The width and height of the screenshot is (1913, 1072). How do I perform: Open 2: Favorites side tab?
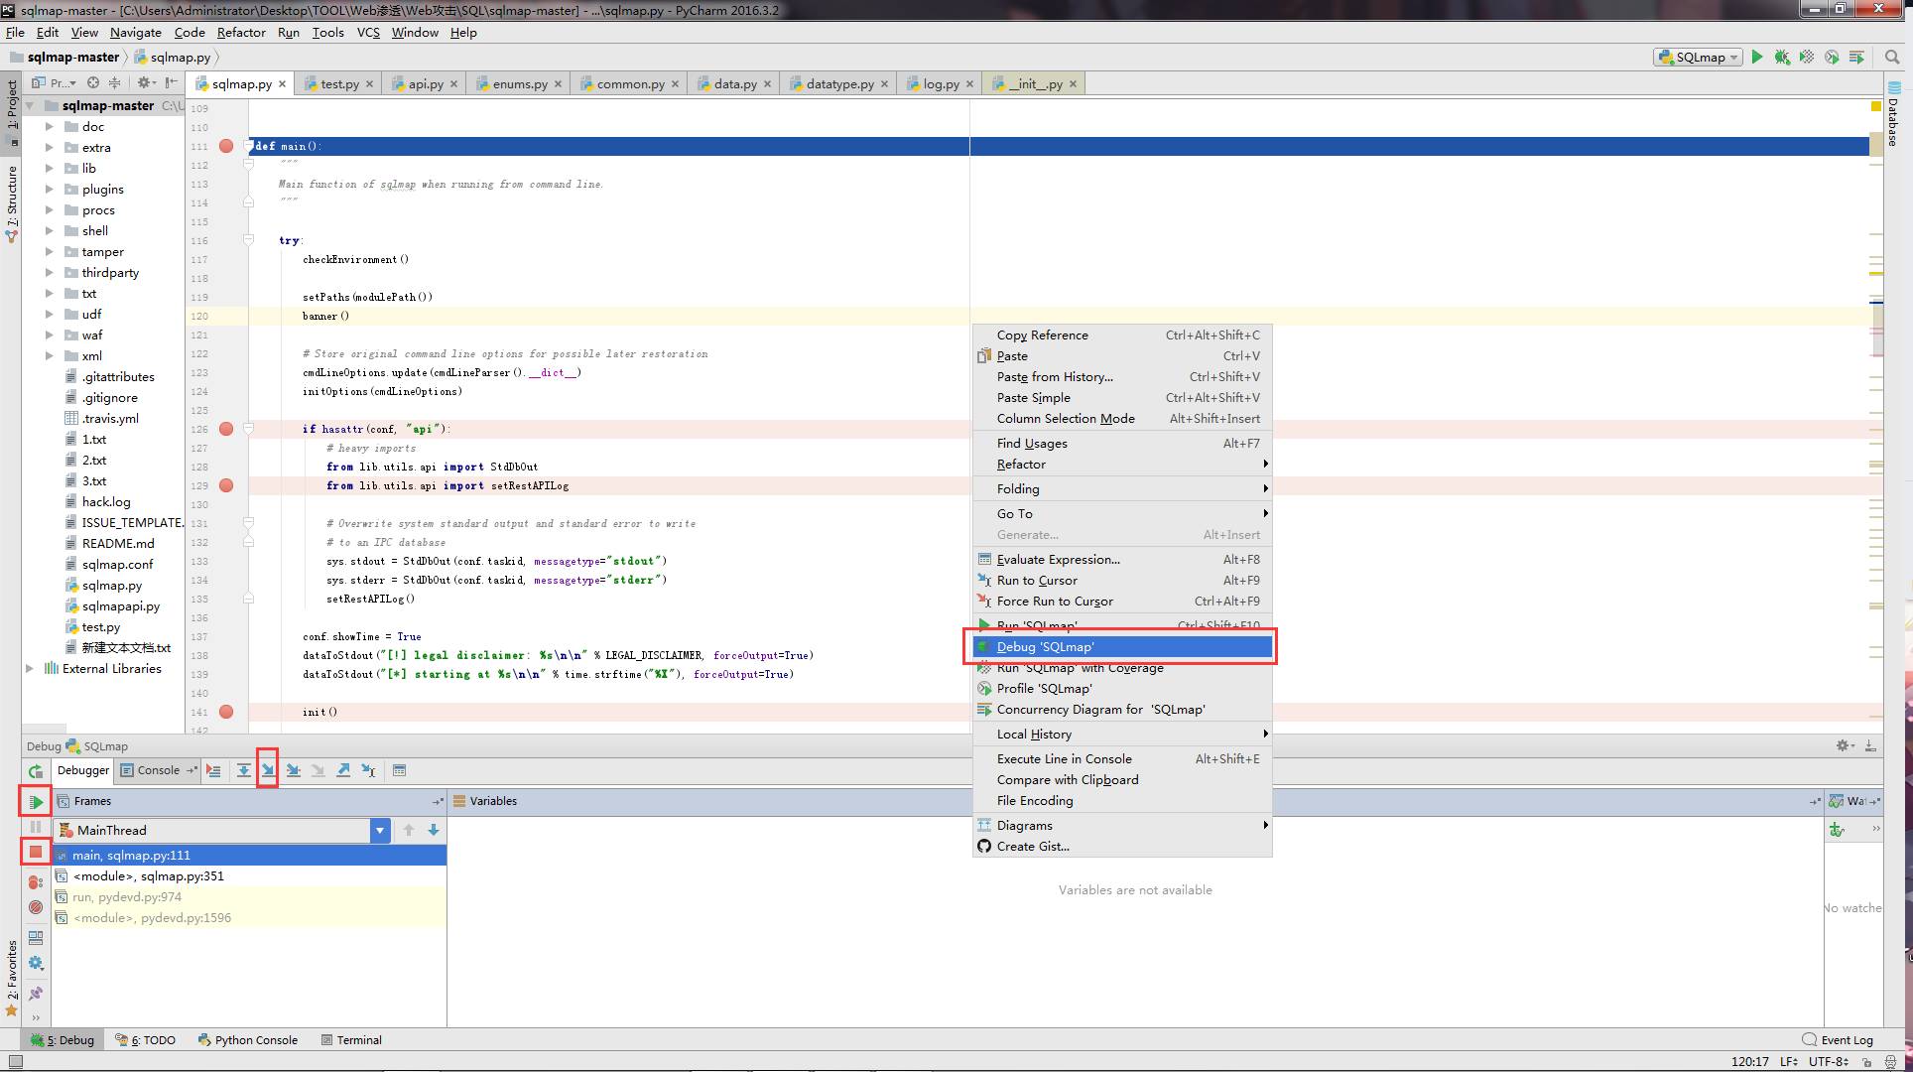tap(12, 978)
